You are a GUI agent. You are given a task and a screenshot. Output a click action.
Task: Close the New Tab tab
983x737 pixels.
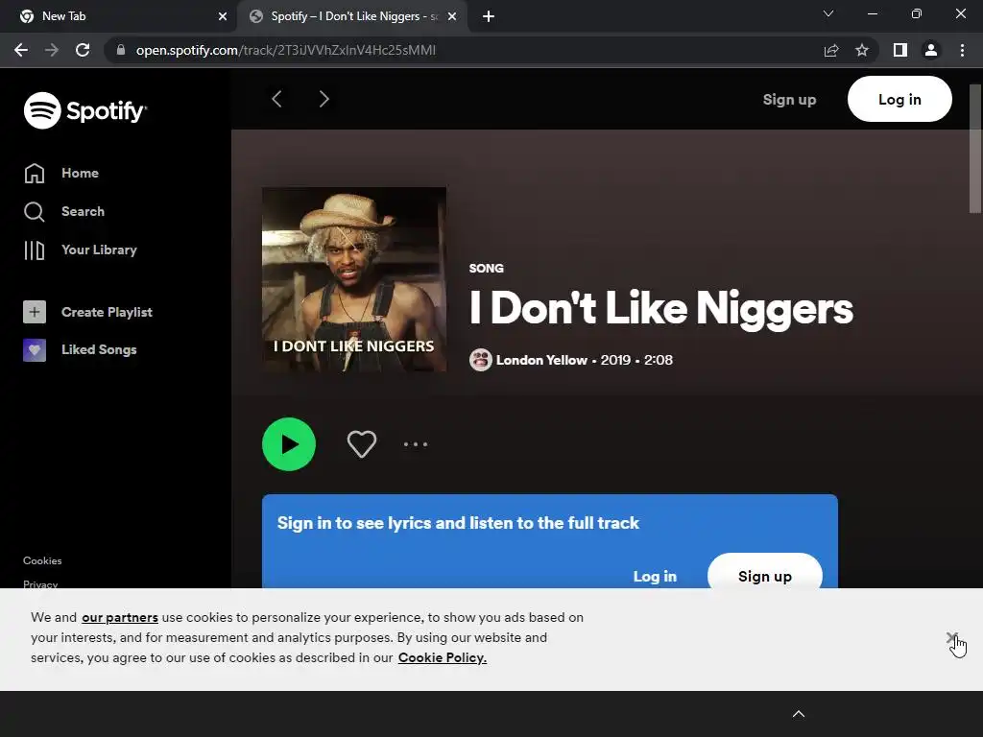tap(223, 16)
